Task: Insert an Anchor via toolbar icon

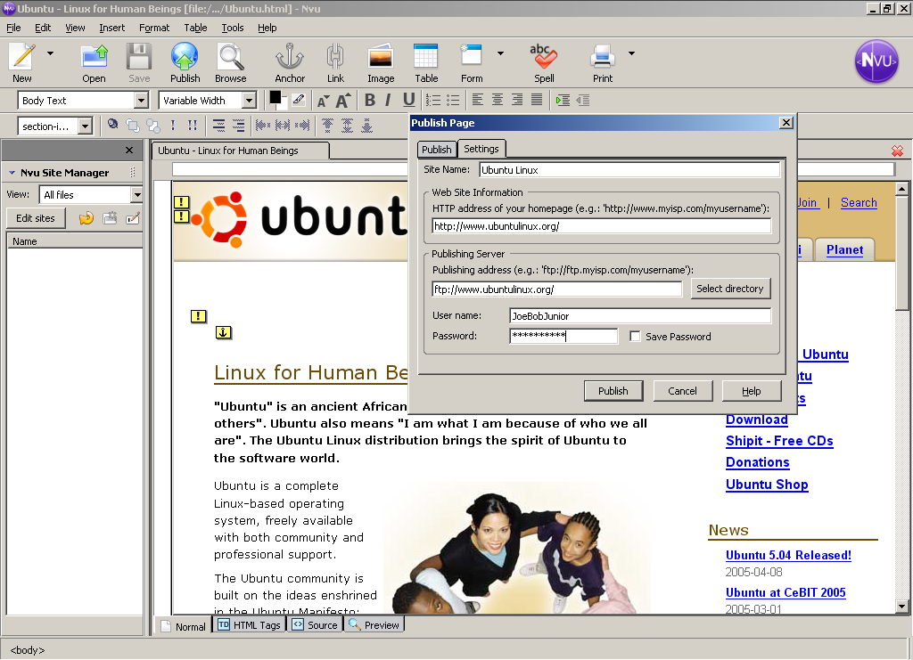Action: coord(290,57)
